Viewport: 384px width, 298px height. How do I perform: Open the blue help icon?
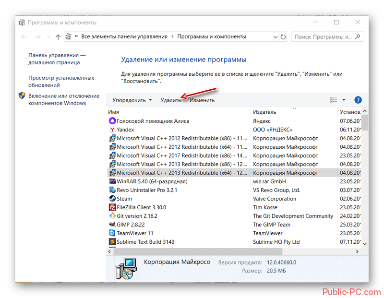coord(358,100)
